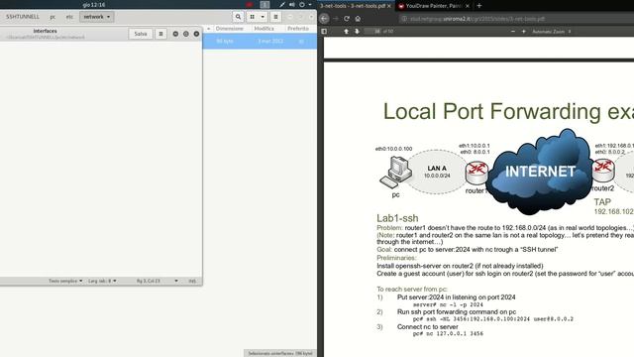
Task: Close the YouiDraw Painter tab
Action: pyautogui.click(x=468, y=6)
